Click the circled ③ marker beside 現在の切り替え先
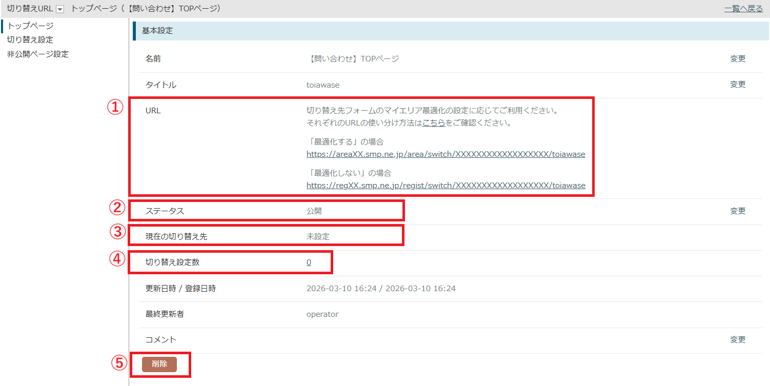Screen dimensions: 770x386 (118, 232)
